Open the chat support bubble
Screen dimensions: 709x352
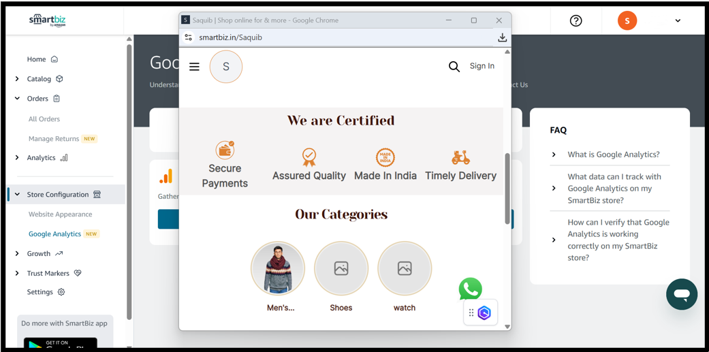pos(681,294)
